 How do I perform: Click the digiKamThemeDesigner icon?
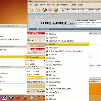coord(47,41)
